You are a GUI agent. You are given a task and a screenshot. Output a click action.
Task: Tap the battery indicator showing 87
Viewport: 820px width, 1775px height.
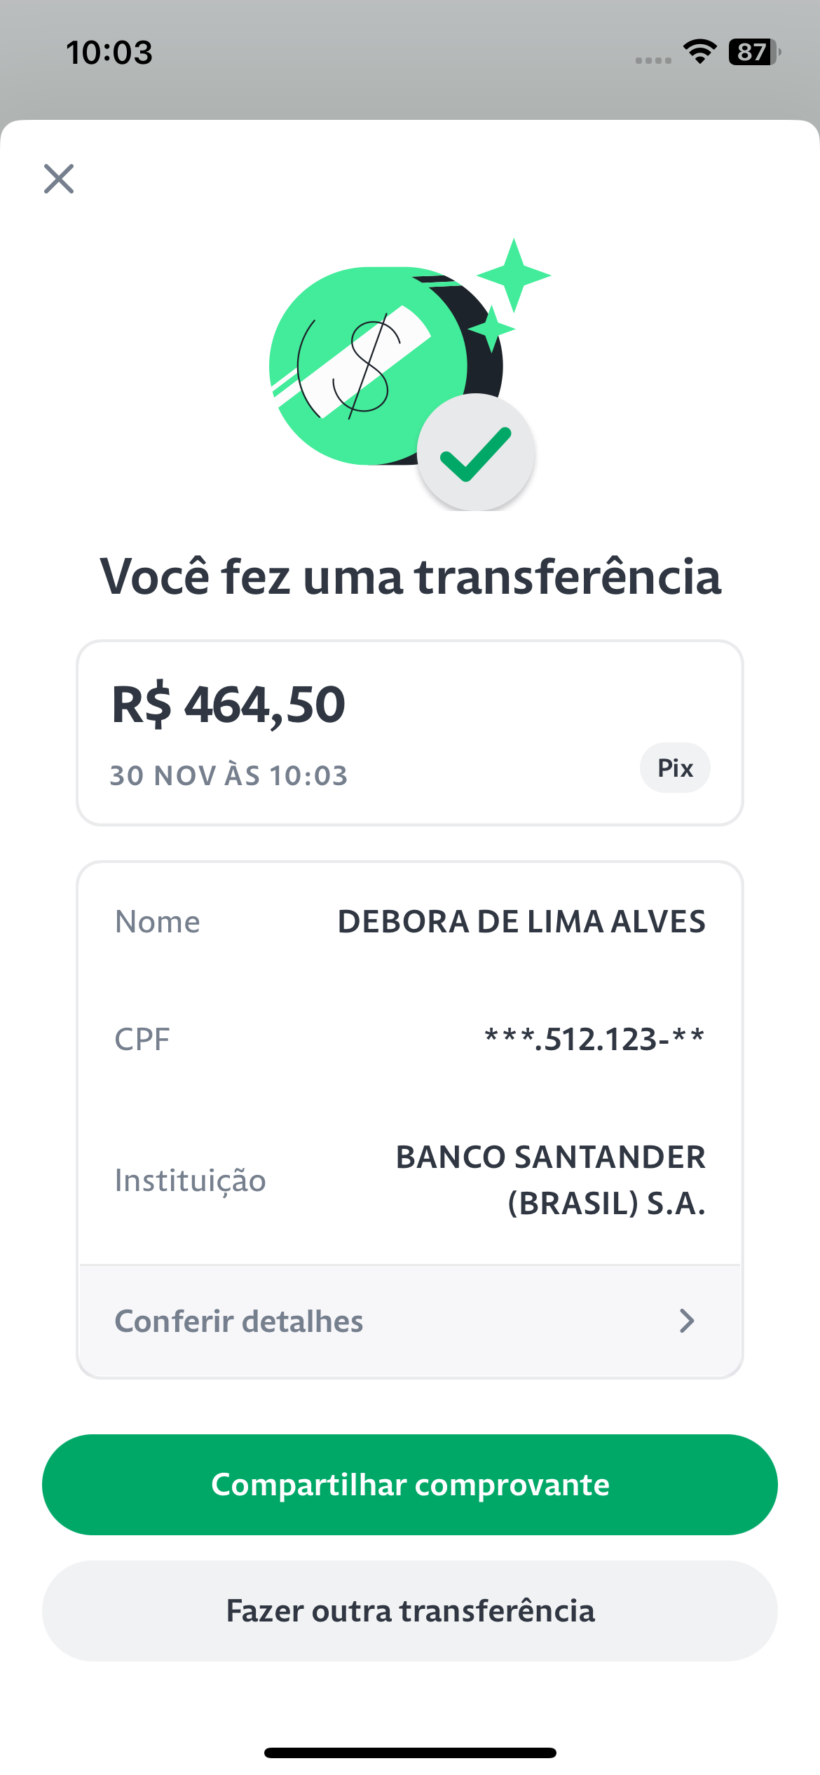(x=755, y=52)
